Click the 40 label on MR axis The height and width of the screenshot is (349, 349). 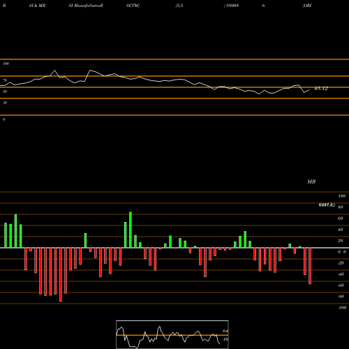340,230
